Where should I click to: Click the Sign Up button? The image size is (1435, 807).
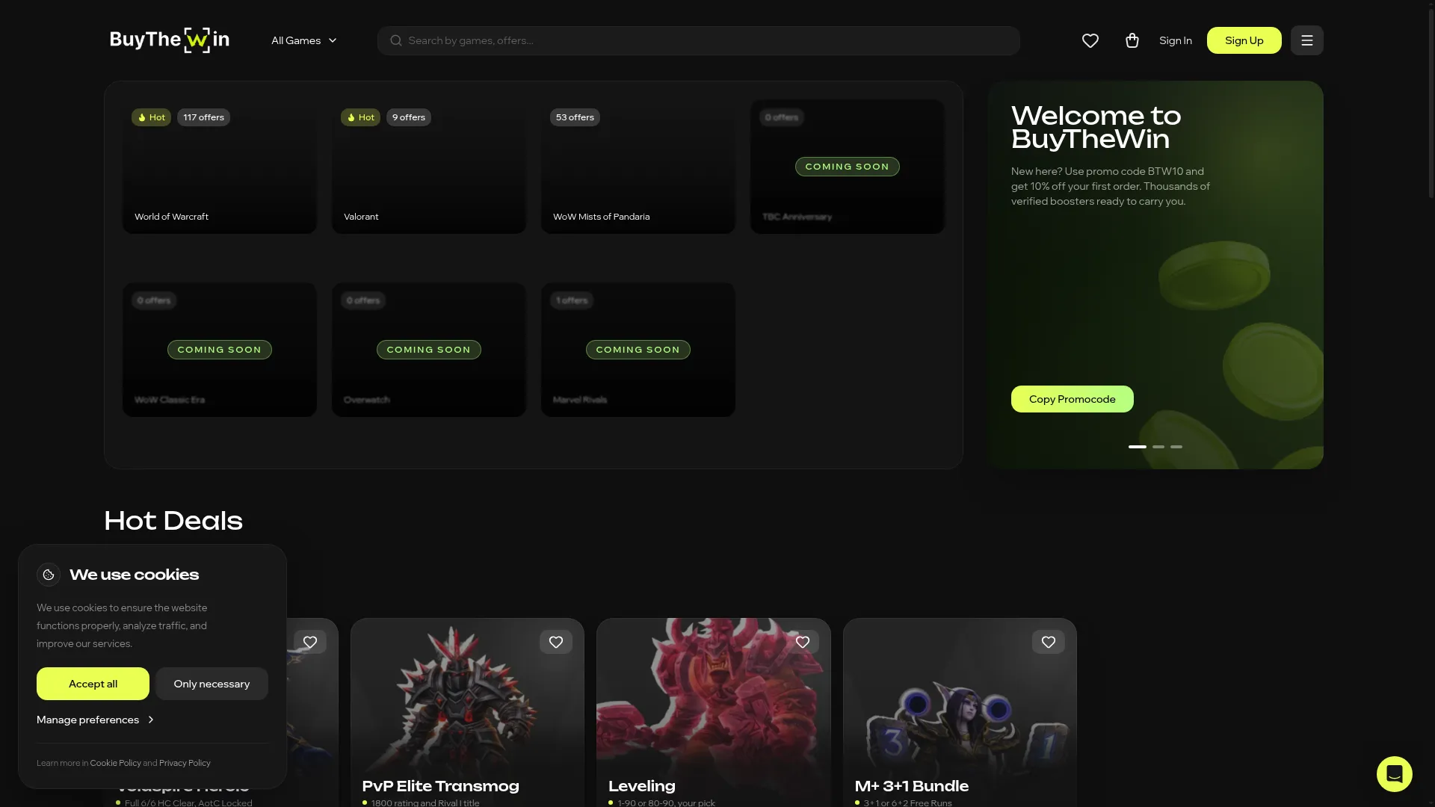click(1244, 40)
